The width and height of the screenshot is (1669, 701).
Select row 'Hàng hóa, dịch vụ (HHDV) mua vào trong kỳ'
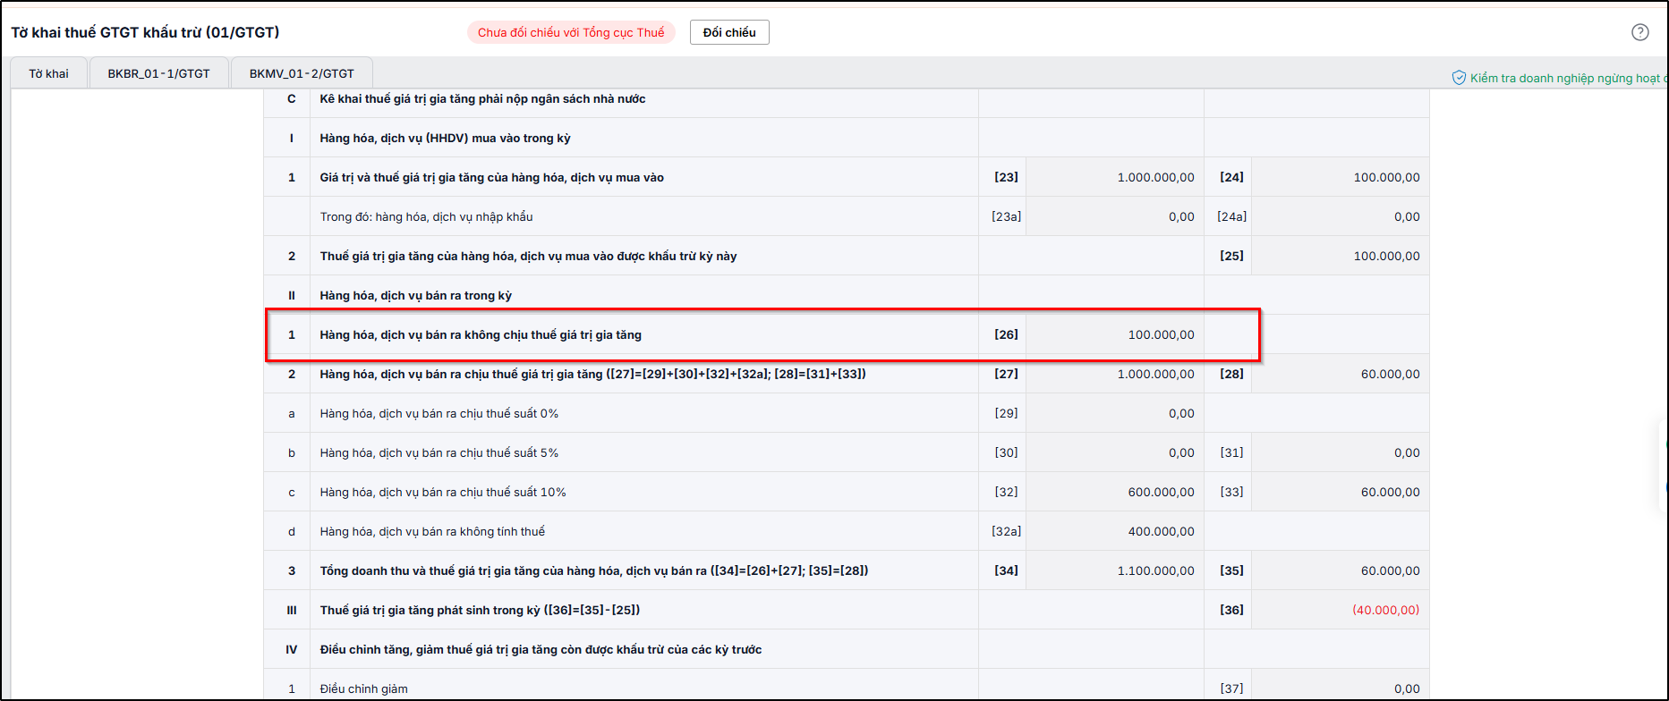(x=846, y=138)
